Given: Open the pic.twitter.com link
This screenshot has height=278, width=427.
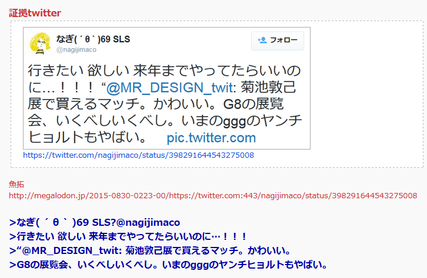Looking at the screenshot, I should click(211, 138).
